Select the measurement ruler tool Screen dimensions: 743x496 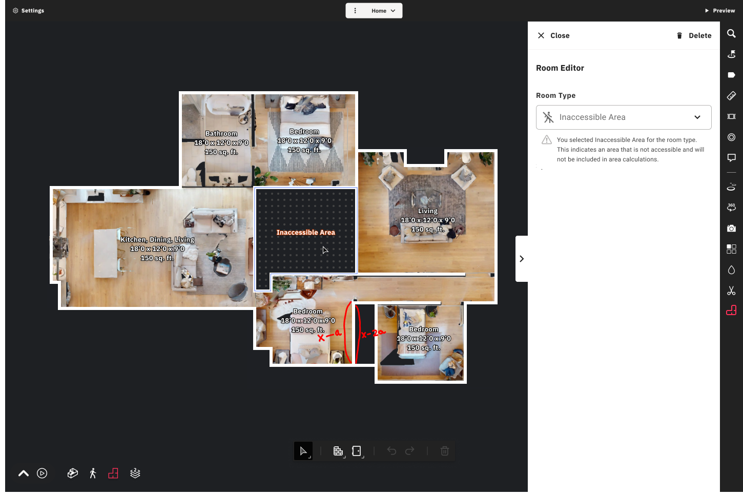click(731, 96)
